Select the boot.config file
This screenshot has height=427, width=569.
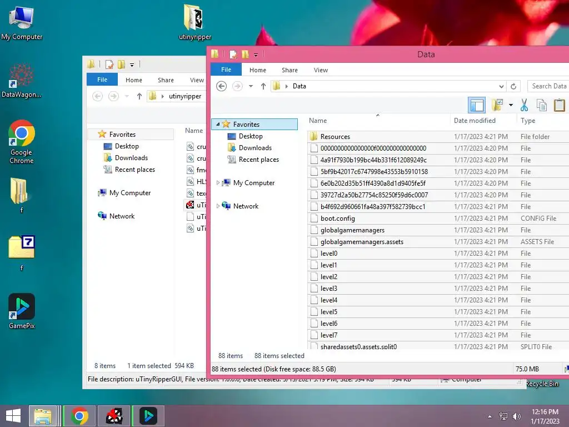(x=438, y=218)
